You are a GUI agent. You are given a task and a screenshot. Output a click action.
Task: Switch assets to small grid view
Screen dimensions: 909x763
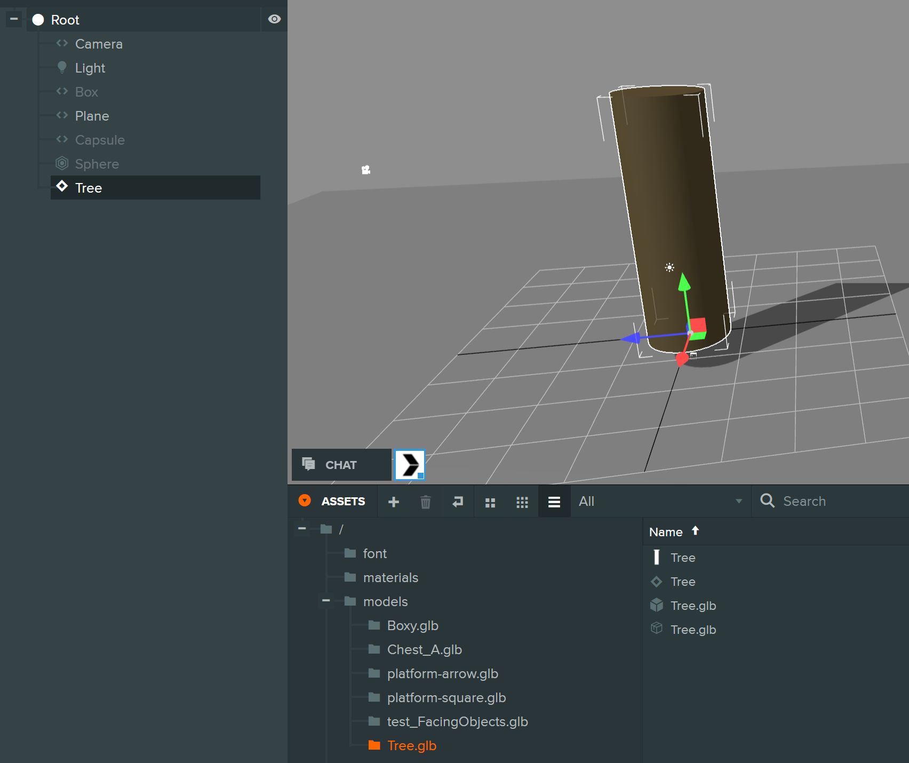(x=522, y=502)
